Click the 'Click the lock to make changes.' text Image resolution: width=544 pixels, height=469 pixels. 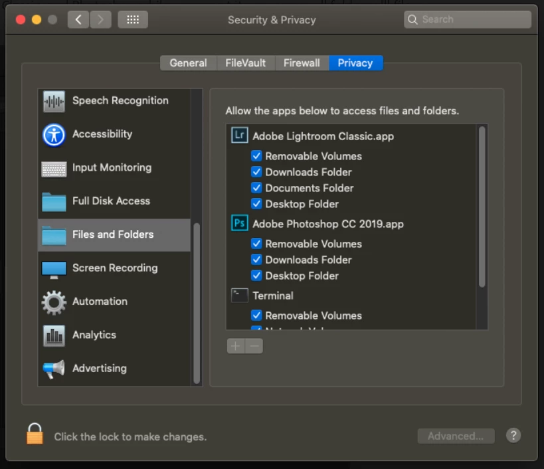pos(130,436)
